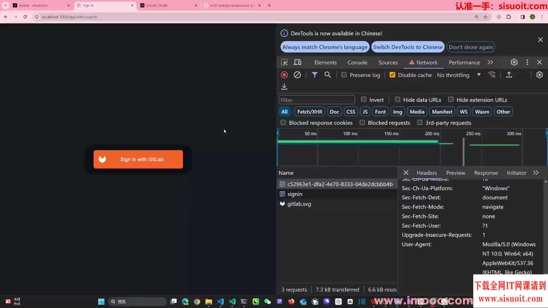This screenshot has width=548, height=308.
Task: Open the browser tab search dropdown
Action: pos(5,6)
